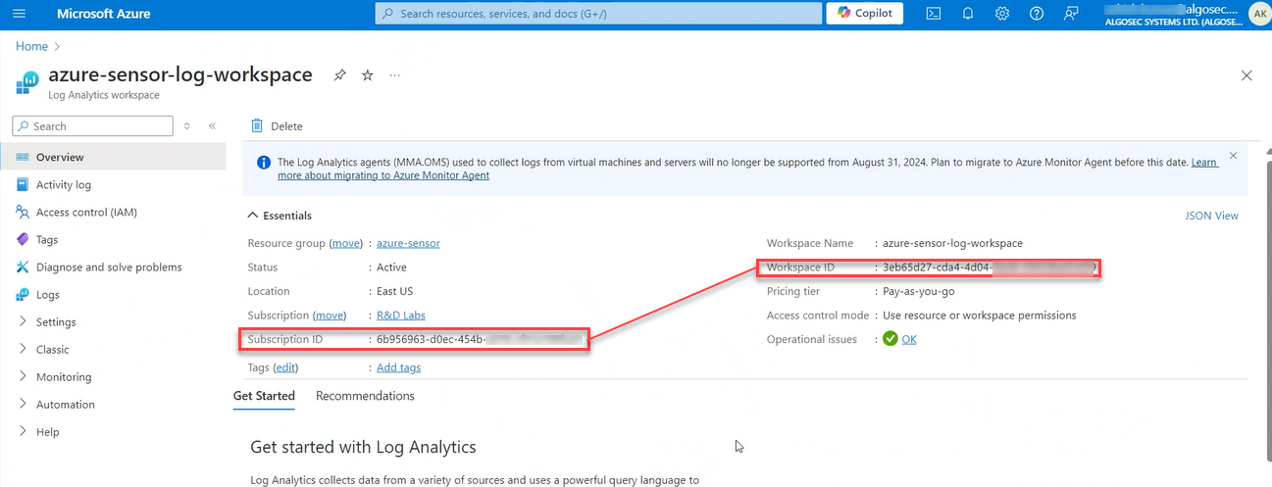Image resolution: width=1272 pixels, height=487 pixels.
Task: Mark workspace as favorite with star
Action: (x=367, y=75)
